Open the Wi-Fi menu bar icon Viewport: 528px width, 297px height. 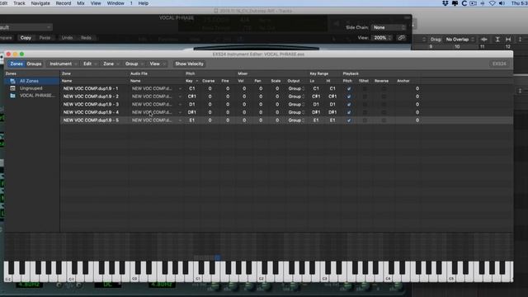(493, 3)
